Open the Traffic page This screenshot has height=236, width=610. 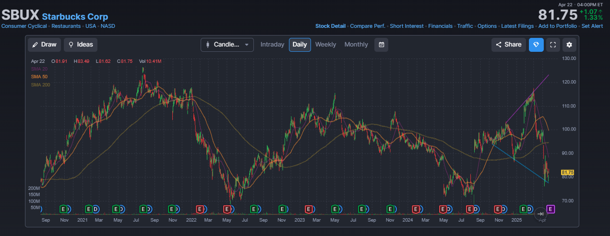pos(465,26)
